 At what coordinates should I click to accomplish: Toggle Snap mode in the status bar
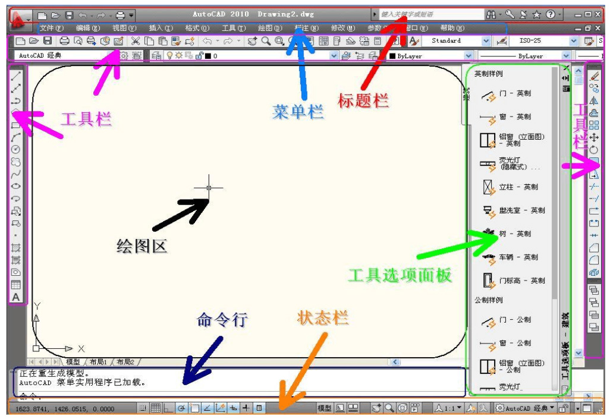(x=143, y=408)
